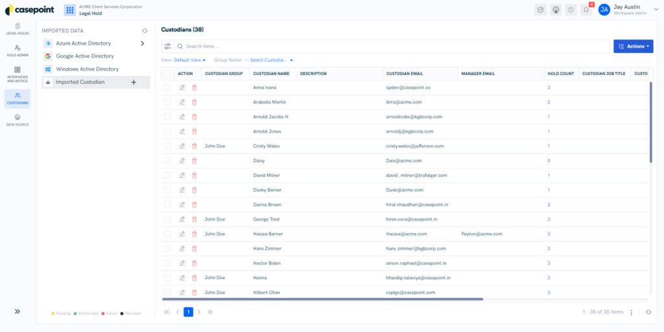Viewport: 664px width, 332px height.
Task: Select Custodians in sidebar
Action: (x=18, y=98)
